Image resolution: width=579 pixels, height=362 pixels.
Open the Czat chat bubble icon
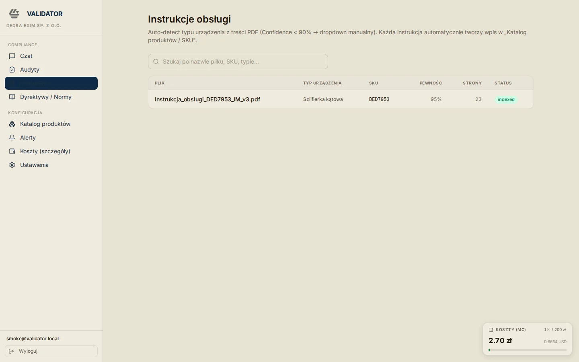pyautogui.click(x=12, y=56)
